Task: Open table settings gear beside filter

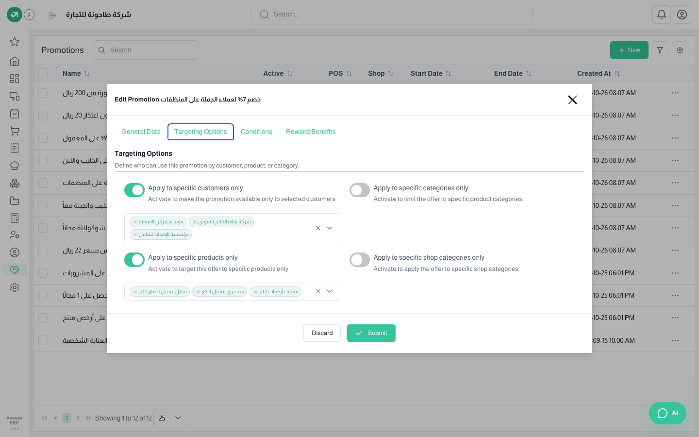Action: 680,50
